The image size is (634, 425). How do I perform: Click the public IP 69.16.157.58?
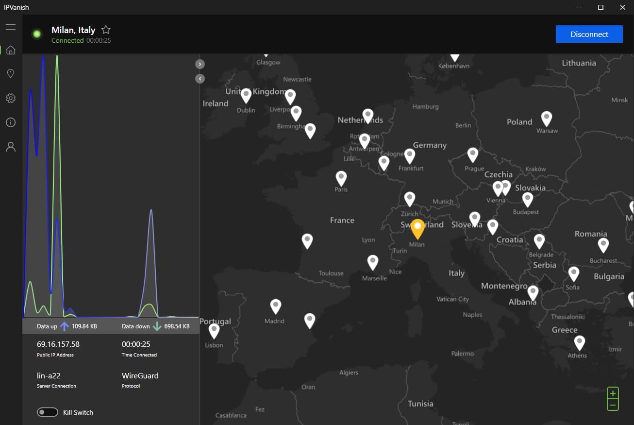point(58,344)
